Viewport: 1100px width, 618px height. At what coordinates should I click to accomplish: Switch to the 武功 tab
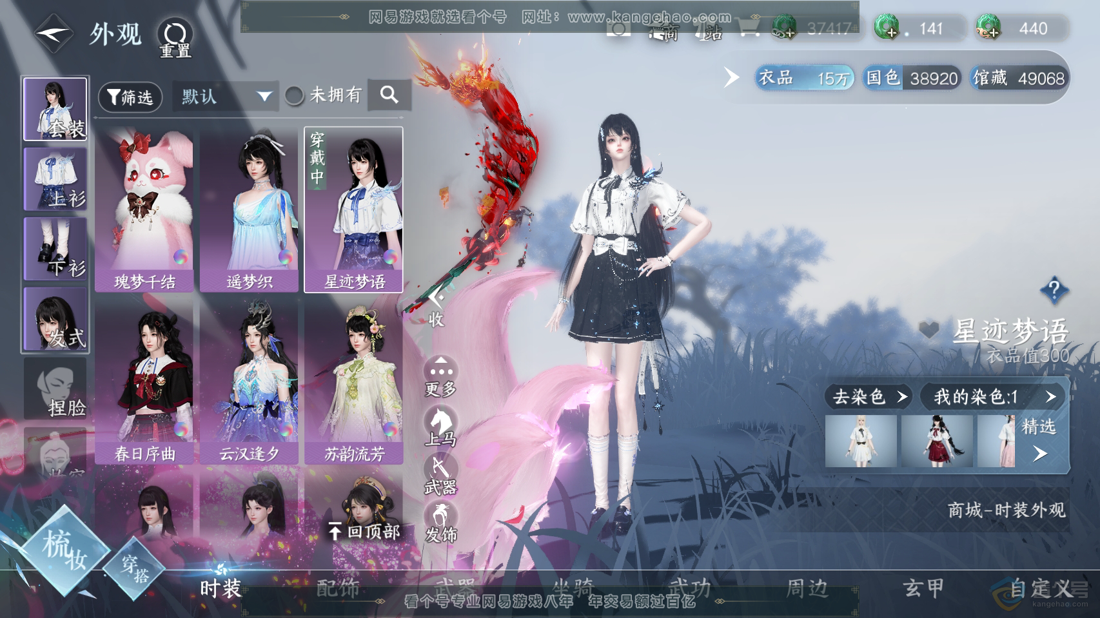(690, 588)
